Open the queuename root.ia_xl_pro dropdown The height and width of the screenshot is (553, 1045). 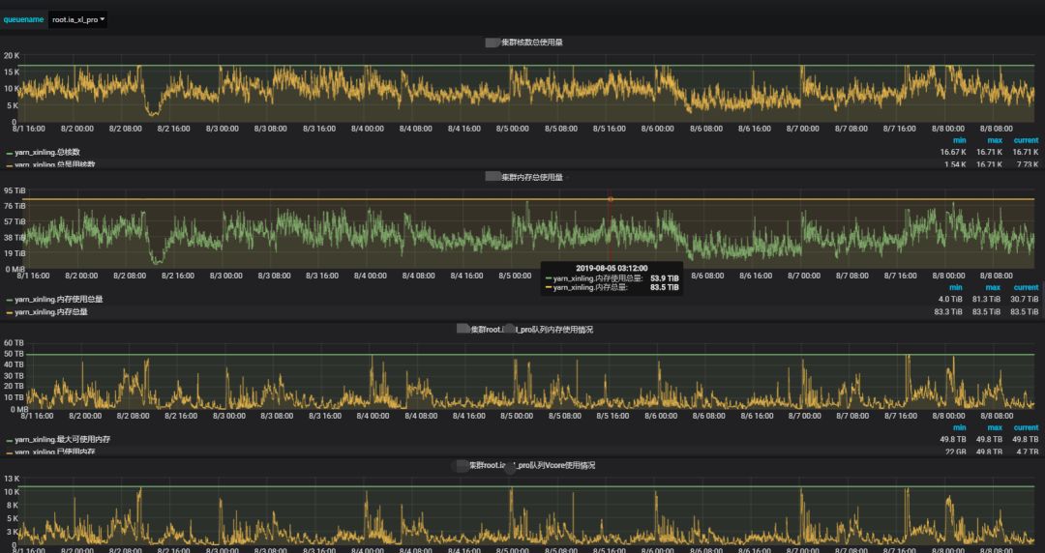coord(78,20)
